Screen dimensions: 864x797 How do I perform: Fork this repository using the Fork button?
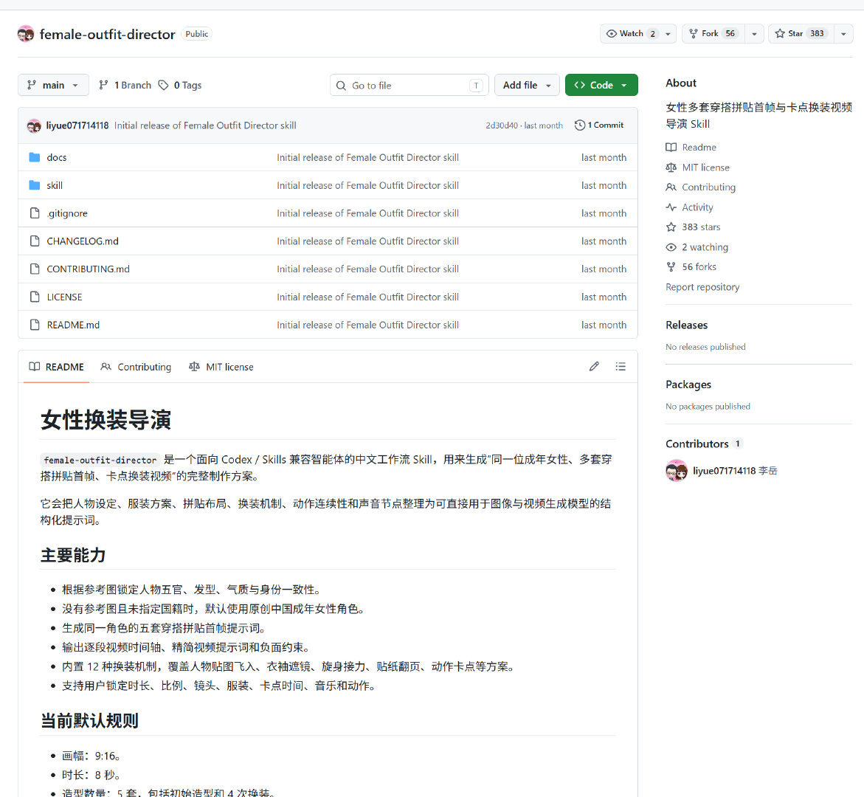(713, 34)
